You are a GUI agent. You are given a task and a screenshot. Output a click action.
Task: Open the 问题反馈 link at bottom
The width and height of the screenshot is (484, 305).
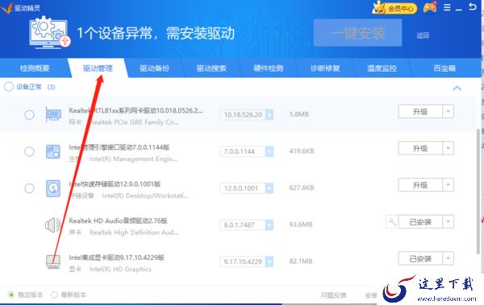(333, 295)
